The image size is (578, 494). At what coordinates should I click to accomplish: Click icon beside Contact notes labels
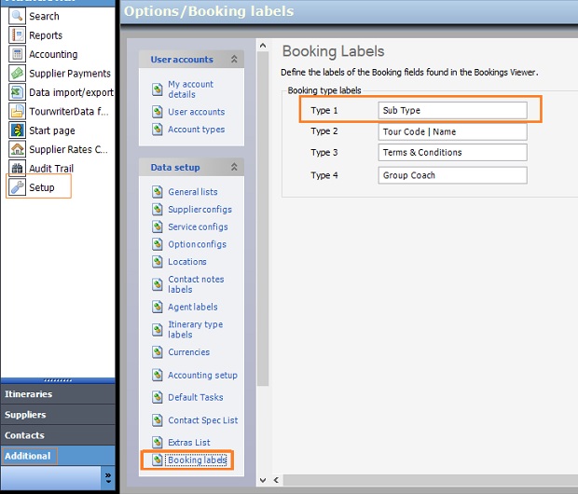pos(158,284)
